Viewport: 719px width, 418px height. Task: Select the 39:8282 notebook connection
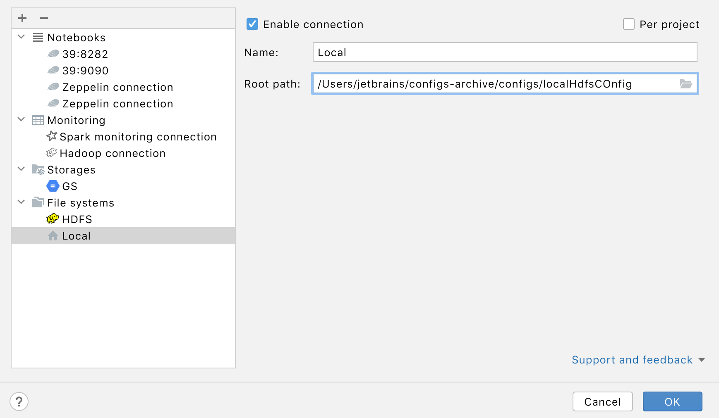(85, 54)
